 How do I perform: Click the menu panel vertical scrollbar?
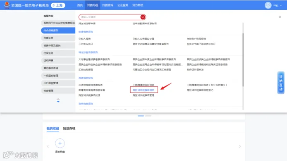[243, 60]
